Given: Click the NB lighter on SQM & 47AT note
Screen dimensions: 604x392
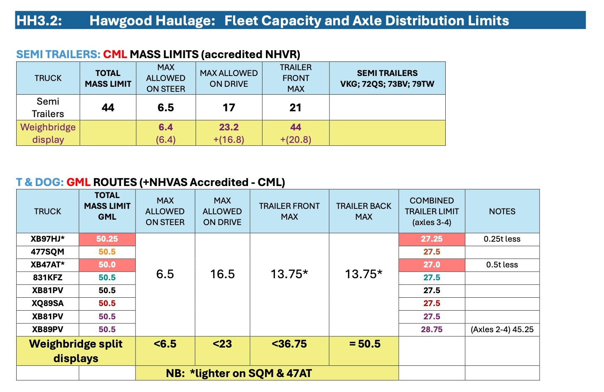Looking at the screenshot, I should point(267,373).
